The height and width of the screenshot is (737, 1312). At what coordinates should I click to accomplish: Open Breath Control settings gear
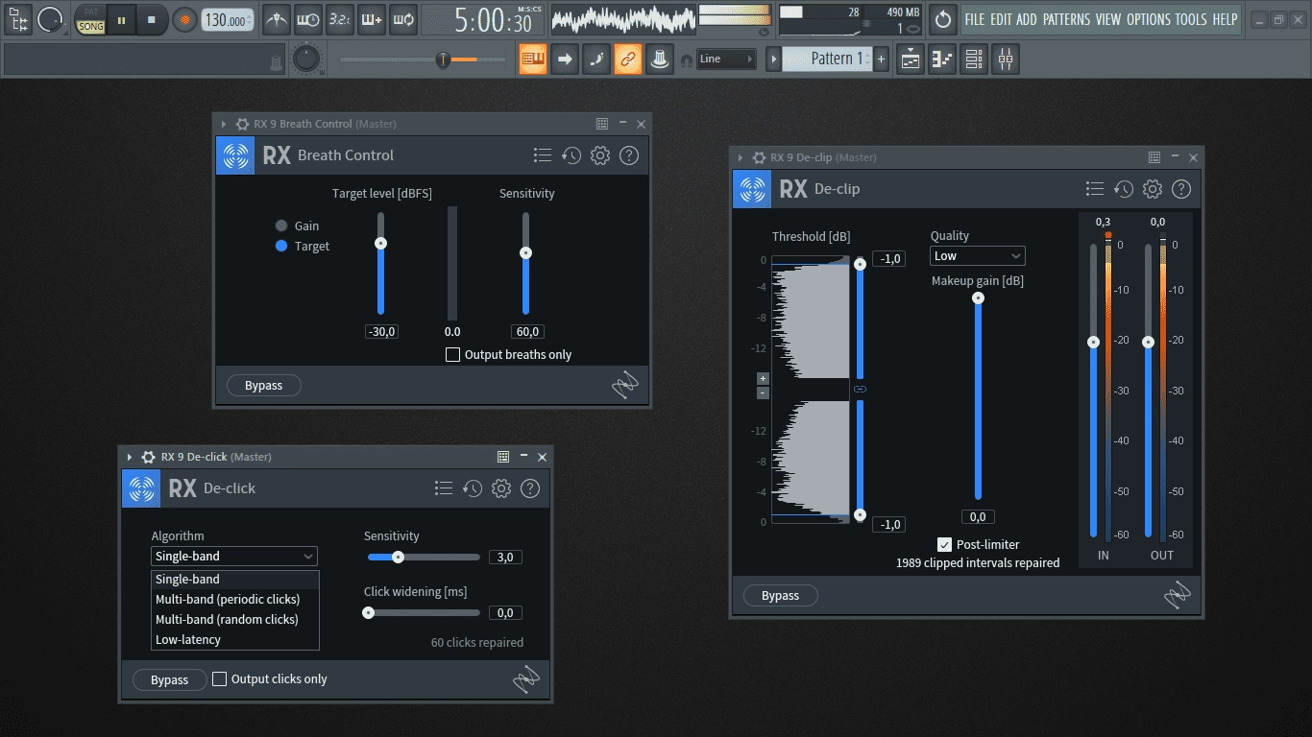point(600,155)
